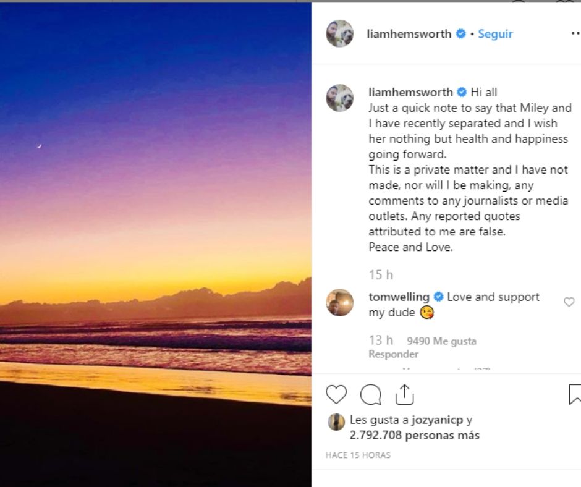Click the sunset beach photo
Image resolution: width=581 pixels, height=487 pixels.
155,244
